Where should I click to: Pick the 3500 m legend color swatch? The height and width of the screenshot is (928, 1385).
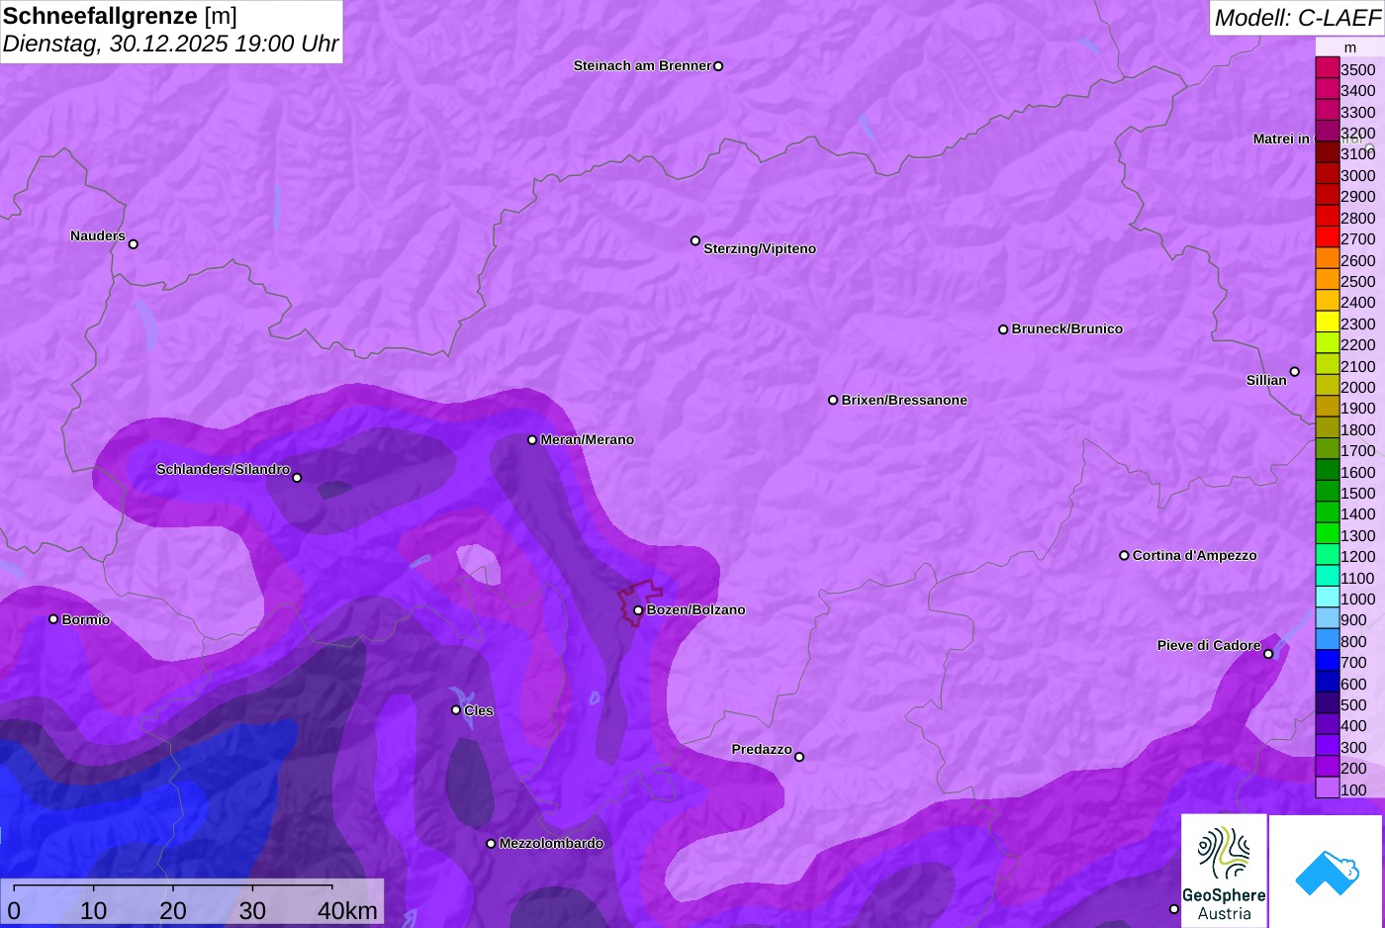(x=1328, y=68)
